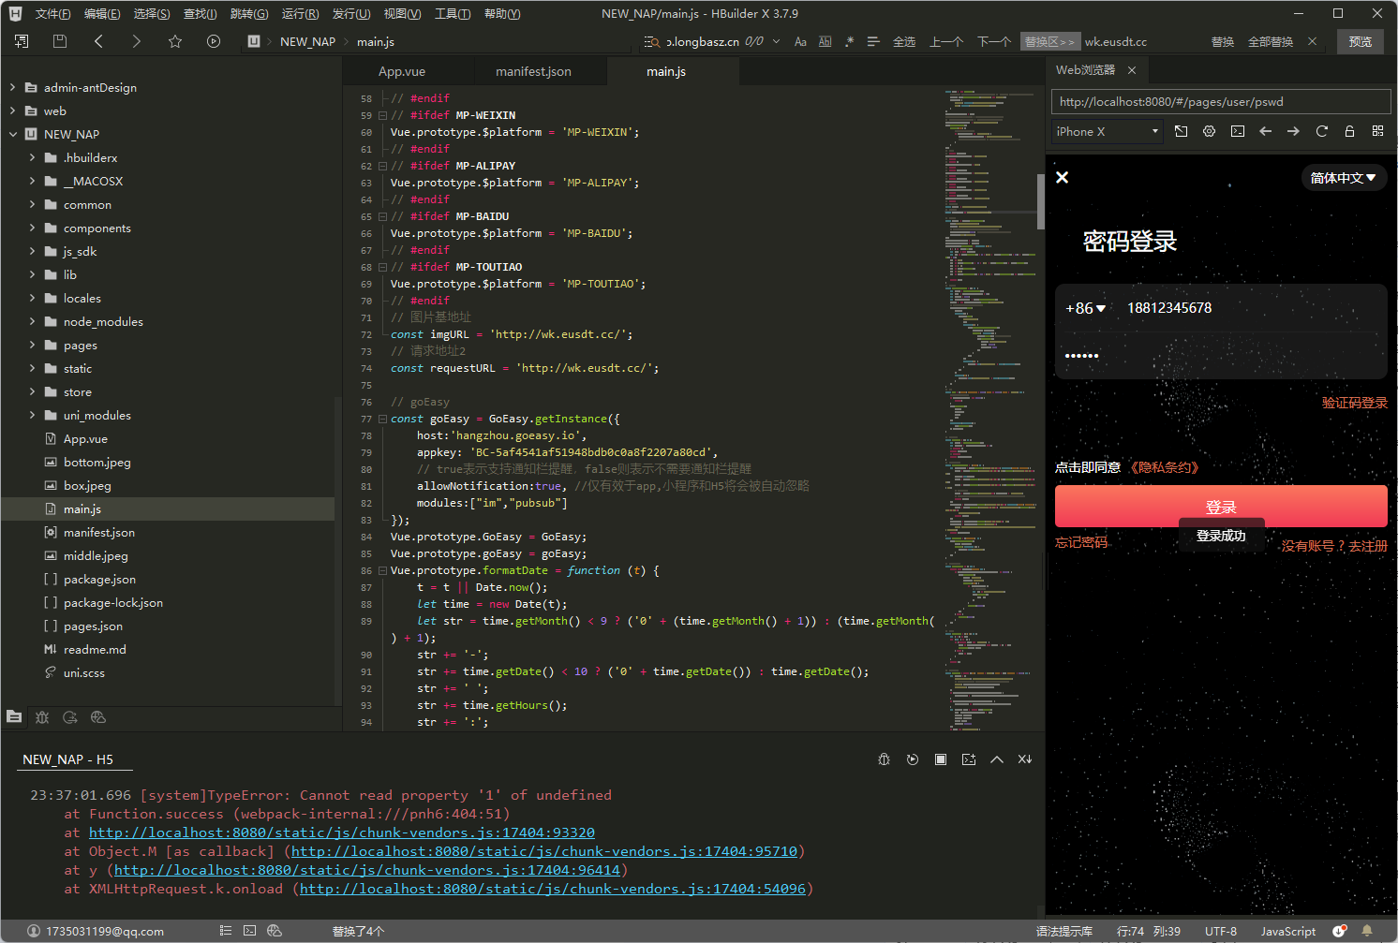Open the browser settings gear icon

tap(1209, 131)
